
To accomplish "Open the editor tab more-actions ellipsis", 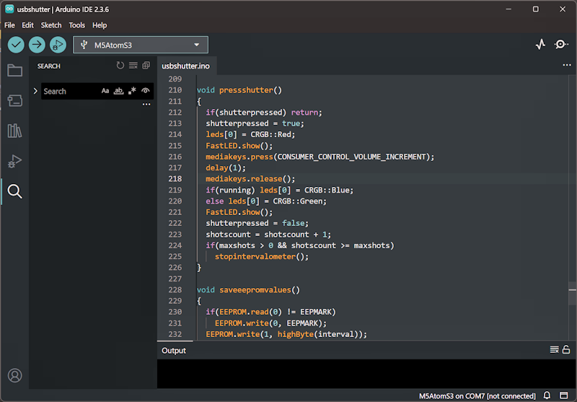I will tap(567, 65).
